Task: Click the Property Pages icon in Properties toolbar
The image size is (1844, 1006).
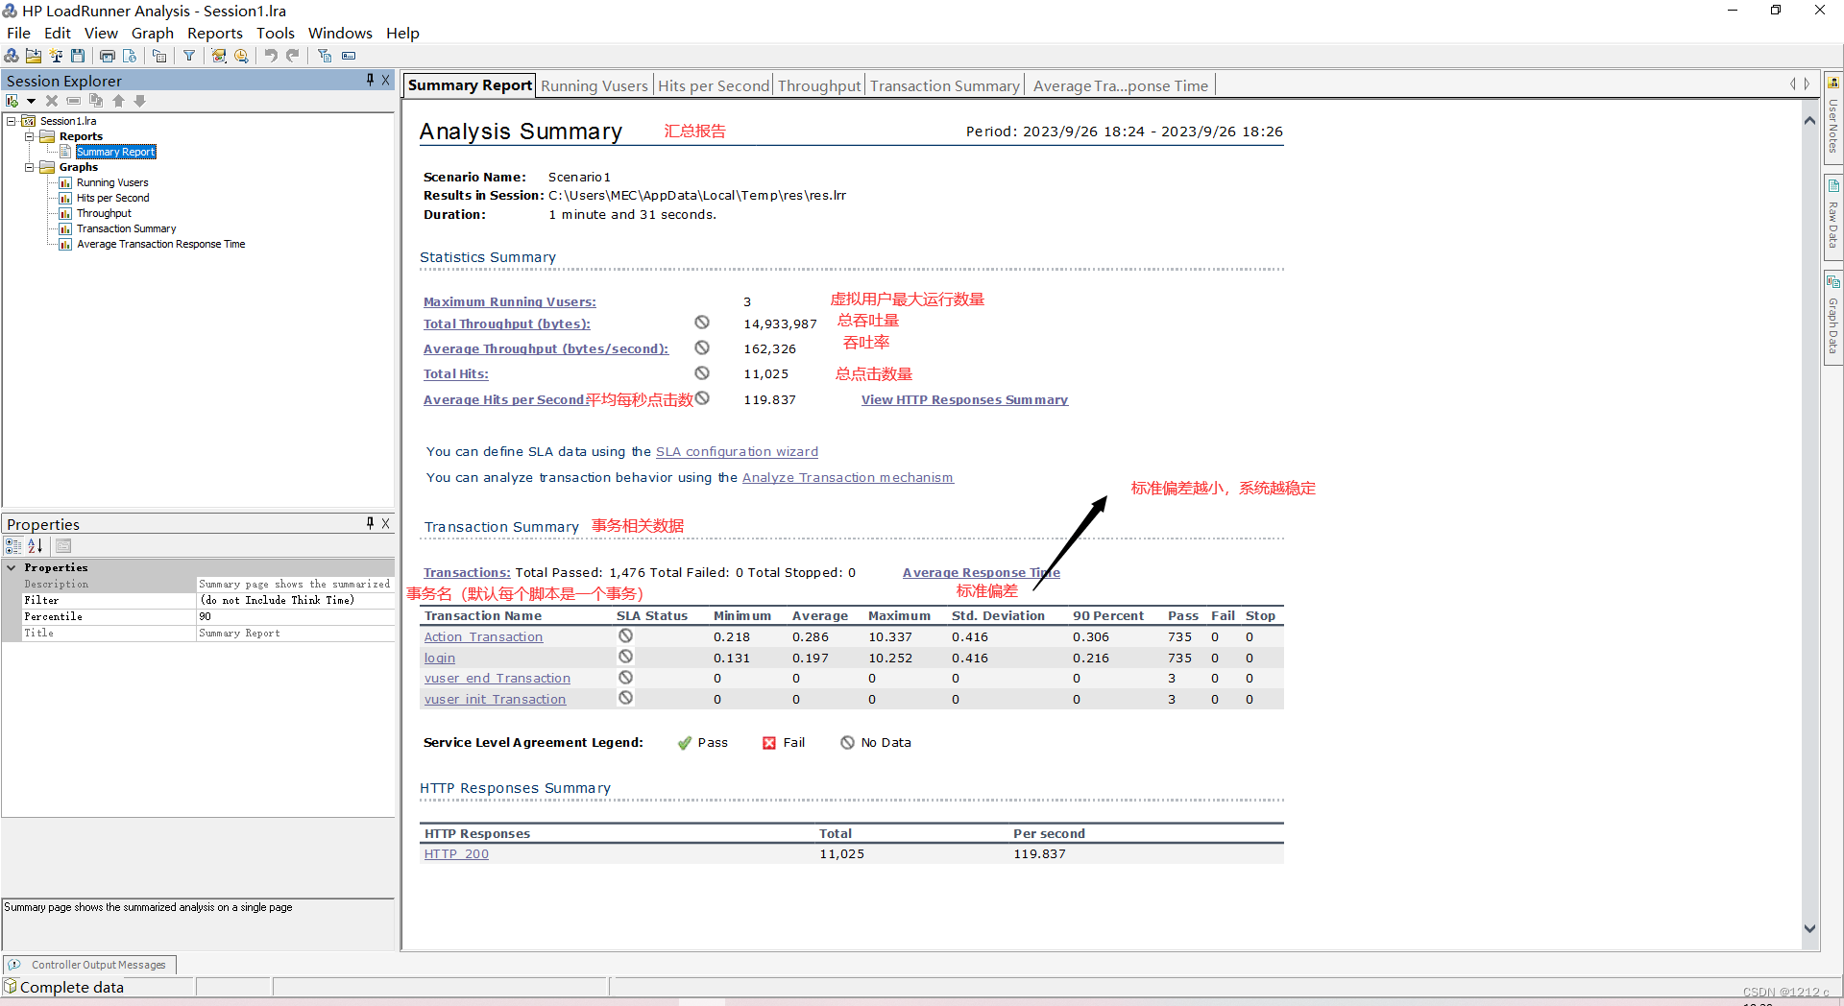Action: click(x=63, y=546)
